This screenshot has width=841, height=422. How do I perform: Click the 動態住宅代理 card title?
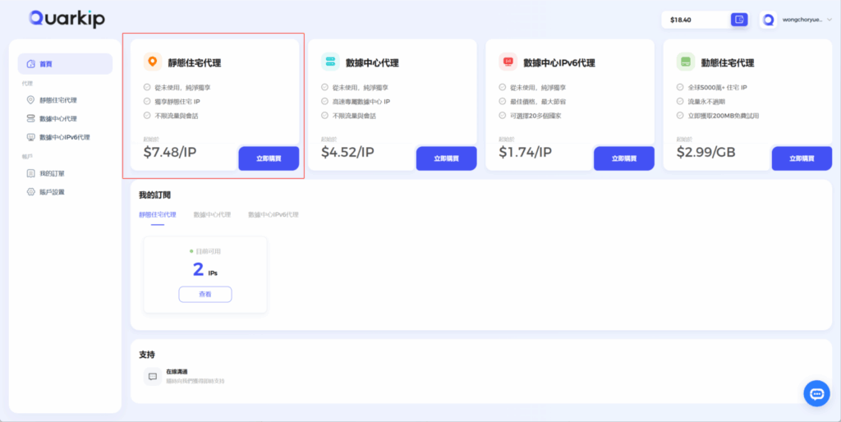tap(728, 62)
